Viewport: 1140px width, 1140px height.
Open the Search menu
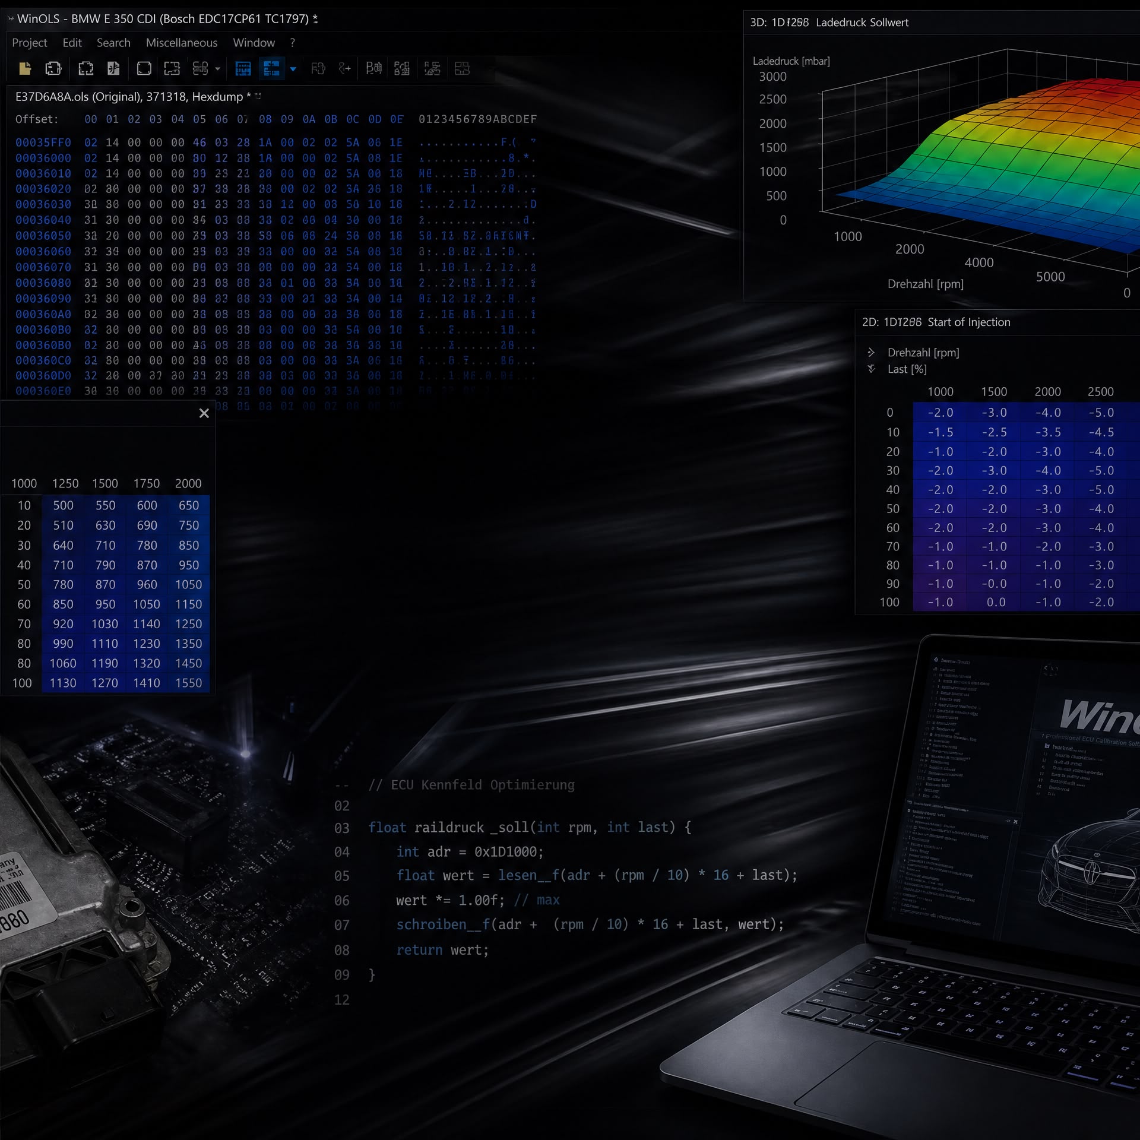tap(113, 43)
